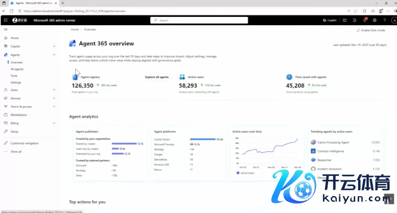Collapse the navigation menu hamburger icon
This screenshot has height=213, width=397.
(x=6, y=29)
